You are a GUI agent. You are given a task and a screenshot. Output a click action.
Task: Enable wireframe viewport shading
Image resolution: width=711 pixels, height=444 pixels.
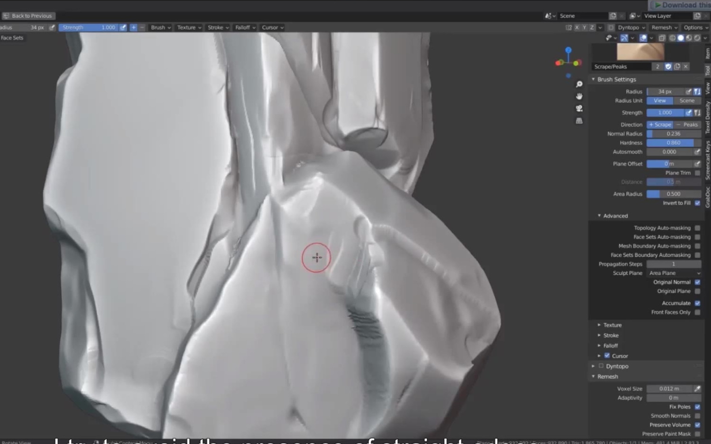tap(672, 38)
